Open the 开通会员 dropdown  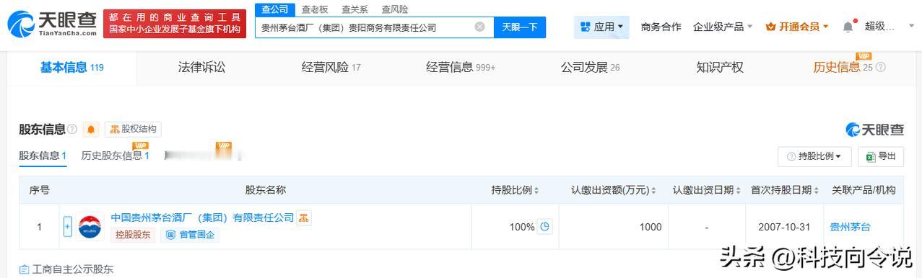[x=797, y=27]
